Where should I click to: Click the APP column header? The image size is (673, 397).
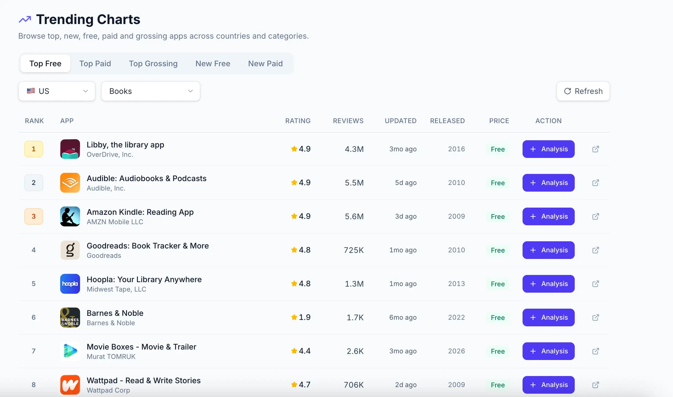pyautogui.click(x=67, y=121)
